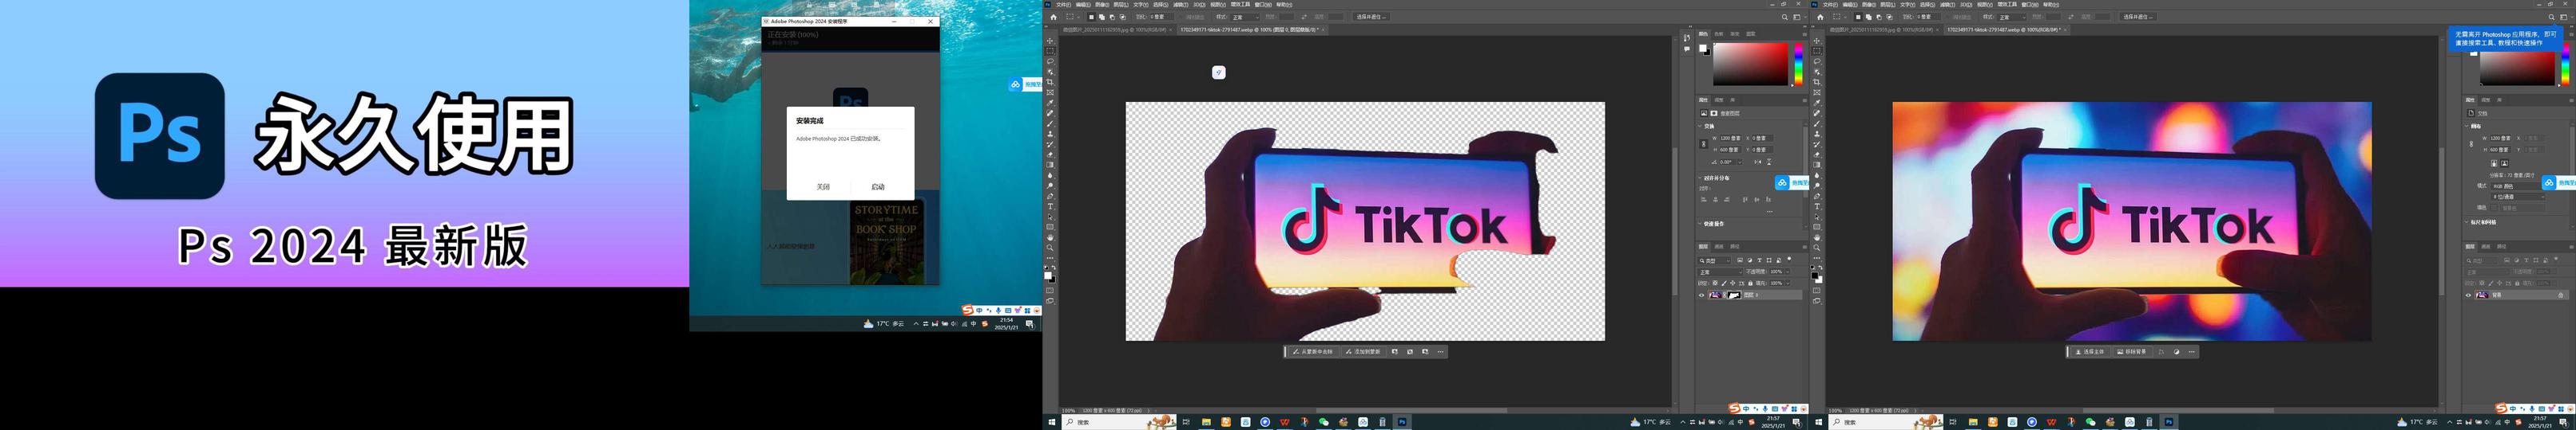Click the Photoshop icon in the right taskbar
The image size is (2576, 430).
(2168, 422)
